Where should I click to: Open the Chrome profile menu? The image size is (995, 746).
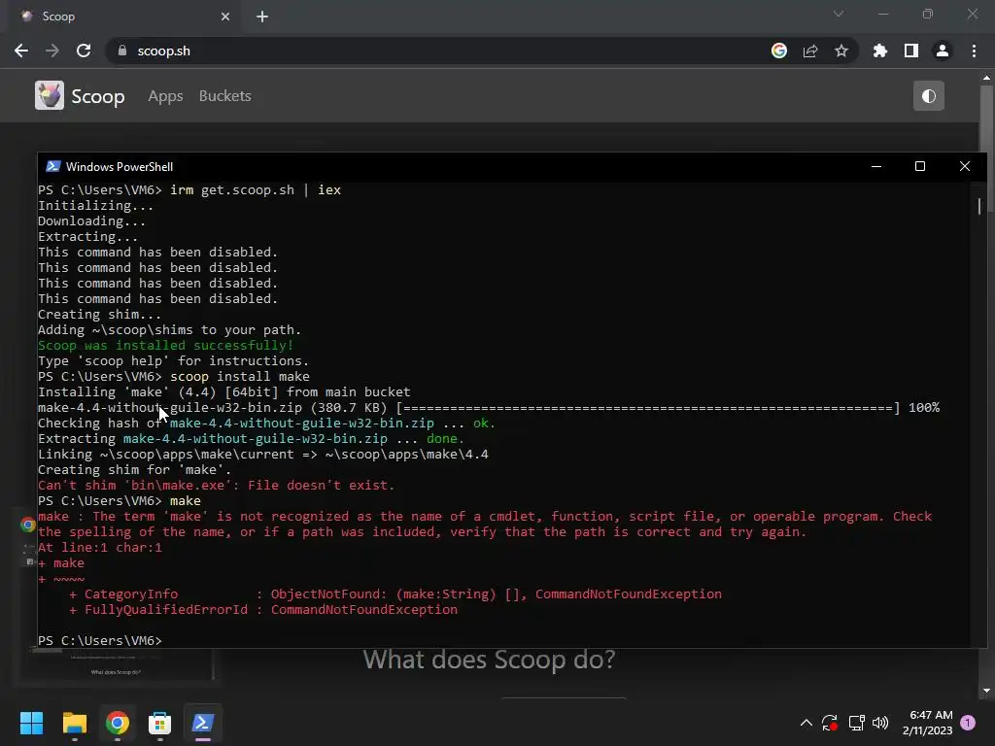[x=943, y=51]
